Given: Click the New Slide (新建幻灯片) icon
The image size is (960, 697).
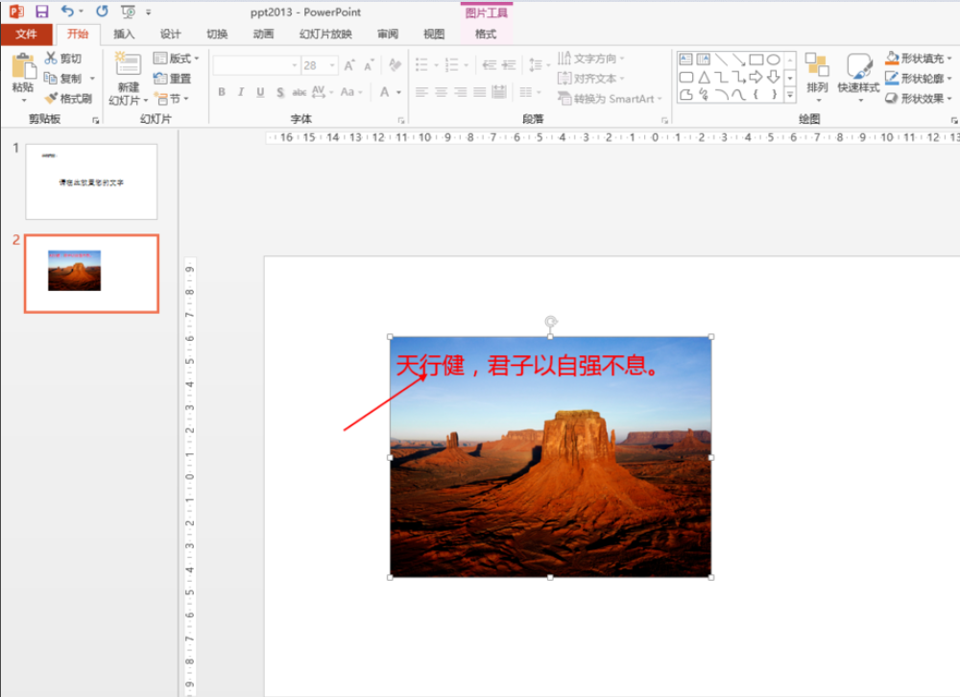Looking at the screenshot, I should (x=129, y=64).
